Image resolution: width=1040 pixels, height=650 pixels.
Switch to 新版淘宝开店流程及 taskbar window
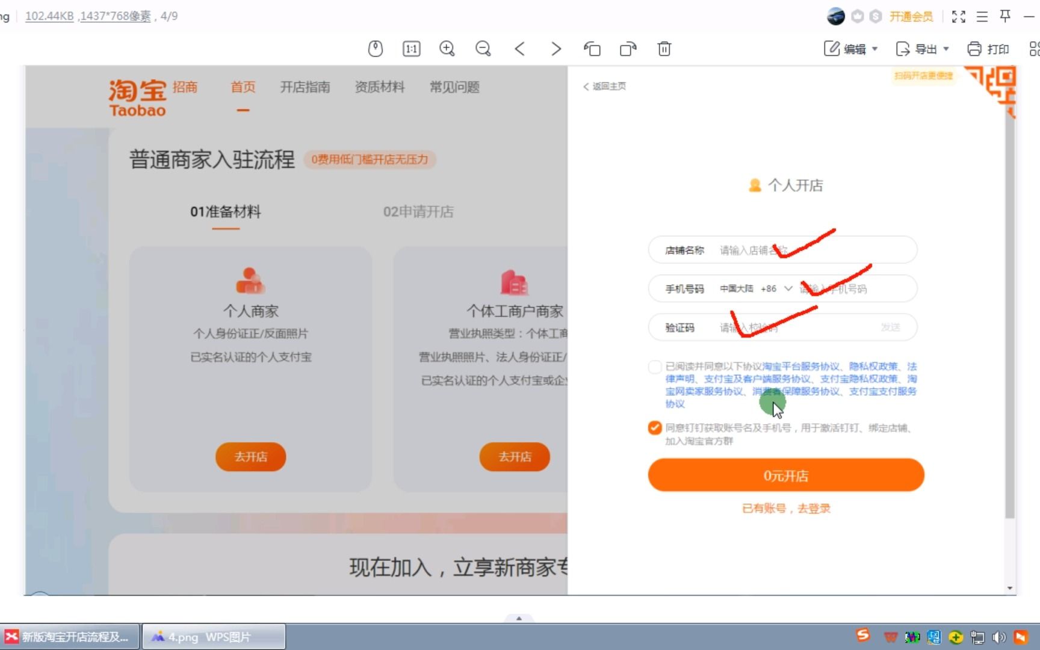point(70,637)
